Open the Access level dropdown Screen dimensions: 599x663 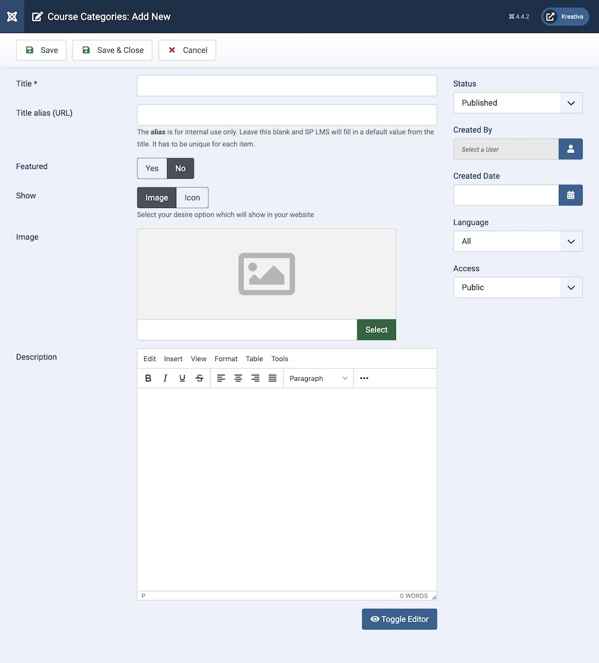click(518, 288)
